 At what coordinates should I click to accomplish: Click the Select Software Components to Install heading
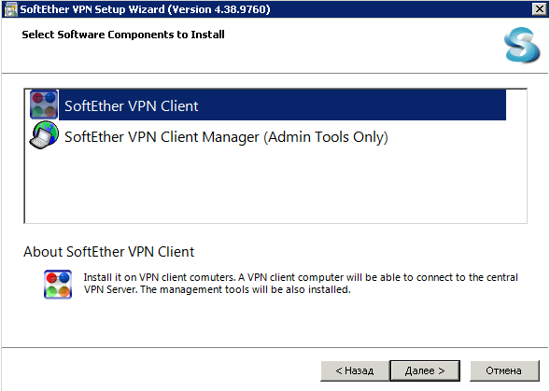coord(123,35)
